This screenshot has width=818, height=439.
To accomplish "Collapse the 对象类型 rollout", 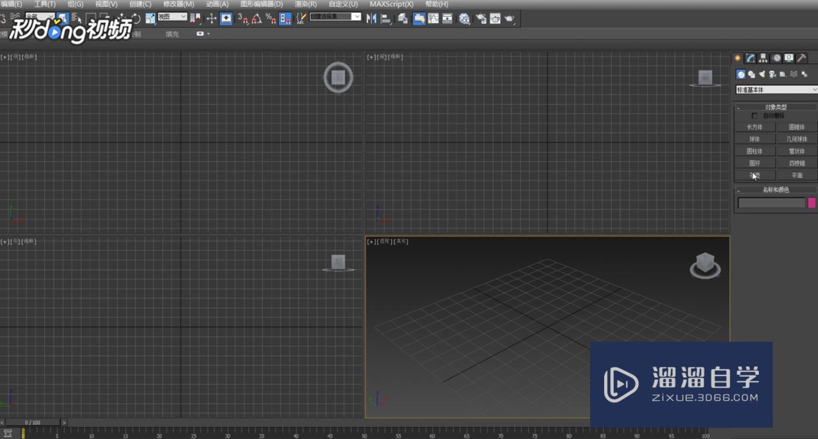I will 776,107.
